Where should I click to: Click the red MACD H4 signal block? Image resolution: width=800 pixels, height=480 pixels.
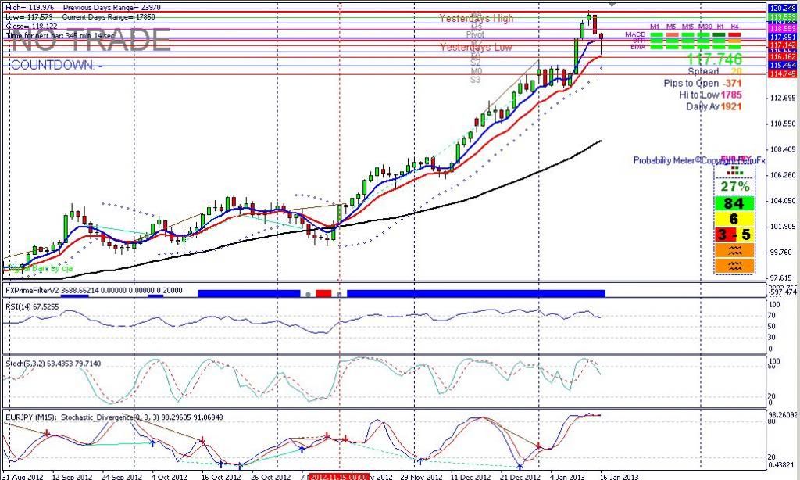coord(734,35)
